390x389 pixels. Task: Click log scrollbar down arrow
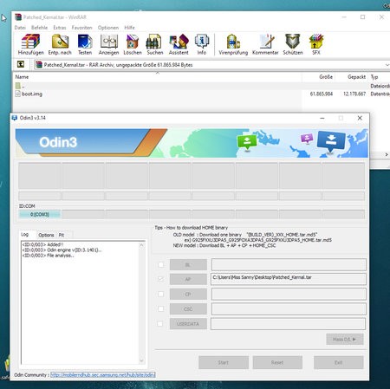coord(141,360)
